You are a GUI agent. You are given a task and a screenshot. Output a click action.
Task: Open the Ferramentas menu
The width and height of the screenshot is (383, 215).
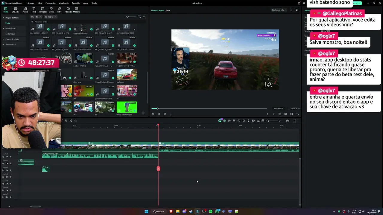50,3
